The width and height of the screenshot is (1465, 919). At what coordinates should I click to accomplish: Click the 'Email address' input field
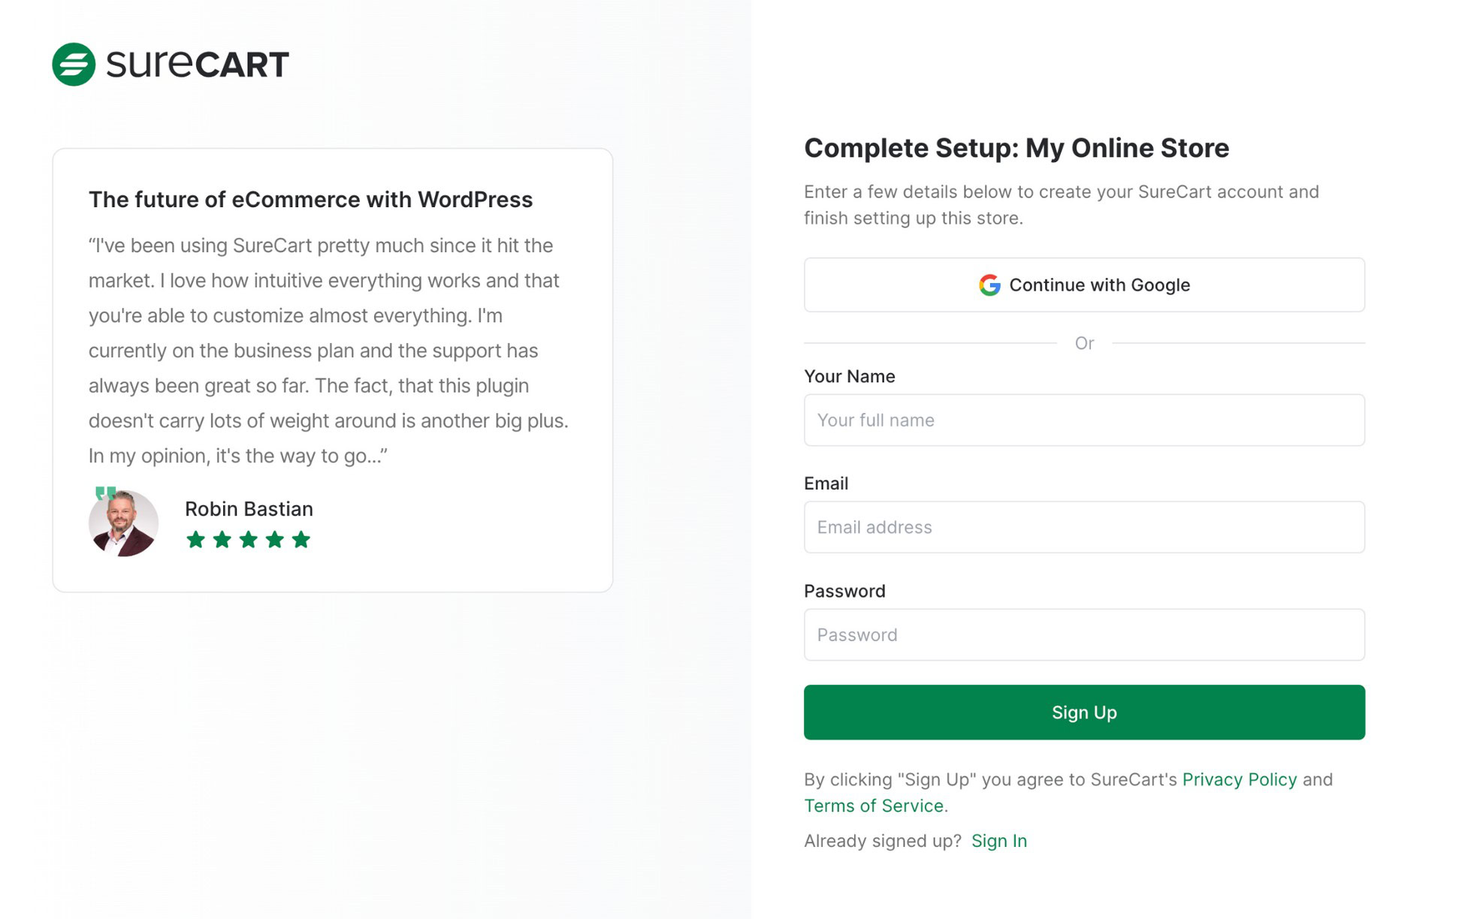(1083, 527)
